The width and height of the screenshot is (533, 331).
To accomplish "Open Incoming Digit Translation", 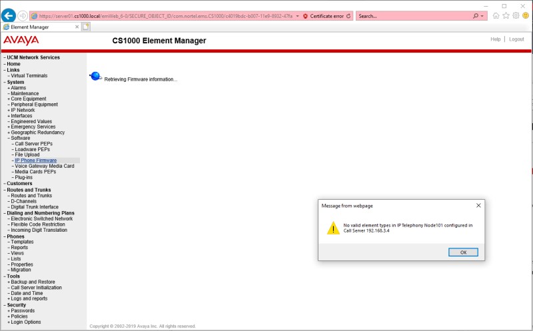I will (39, 230).
